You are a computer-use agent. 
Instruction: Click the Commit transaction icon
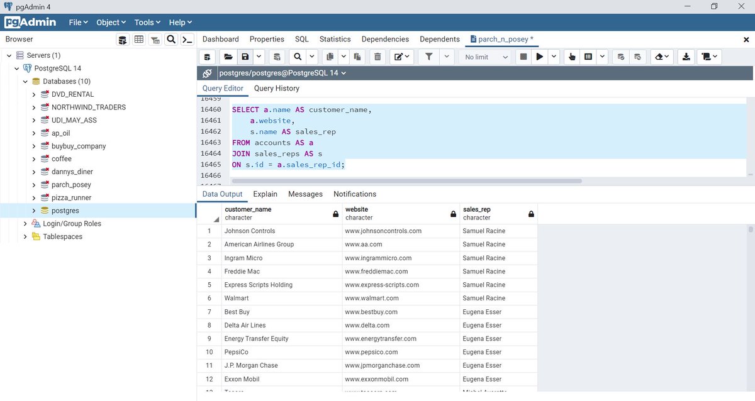pyautogui.click(x=621, y=57)
